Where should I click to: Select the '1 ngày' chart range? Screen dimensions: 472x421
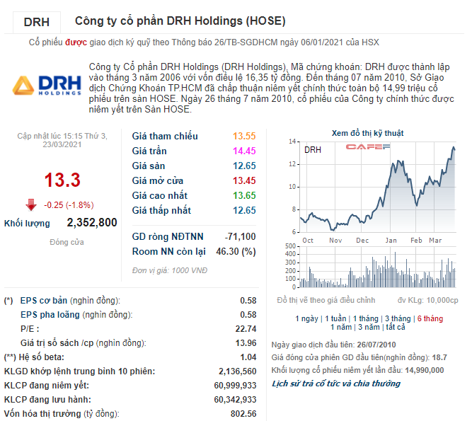point(307,318)
